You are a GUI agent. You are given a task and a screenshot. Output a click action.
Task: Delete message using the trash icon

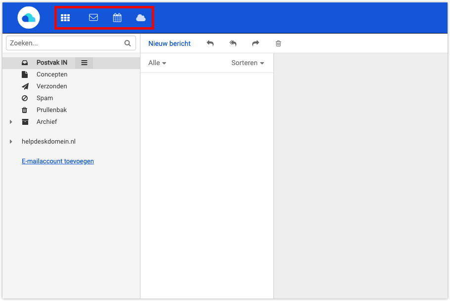tap(278, 43)
